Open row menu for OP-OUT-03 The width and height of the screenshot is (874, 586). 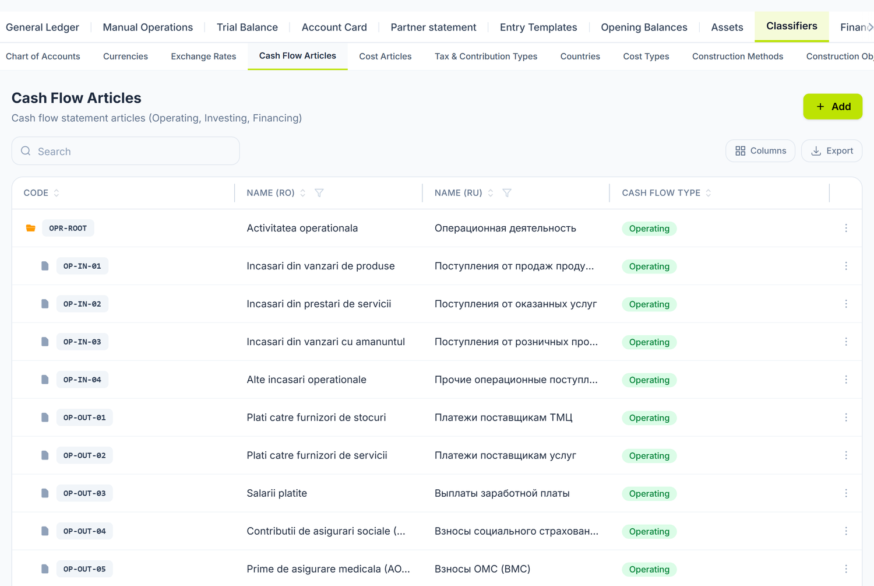[846, 493]
